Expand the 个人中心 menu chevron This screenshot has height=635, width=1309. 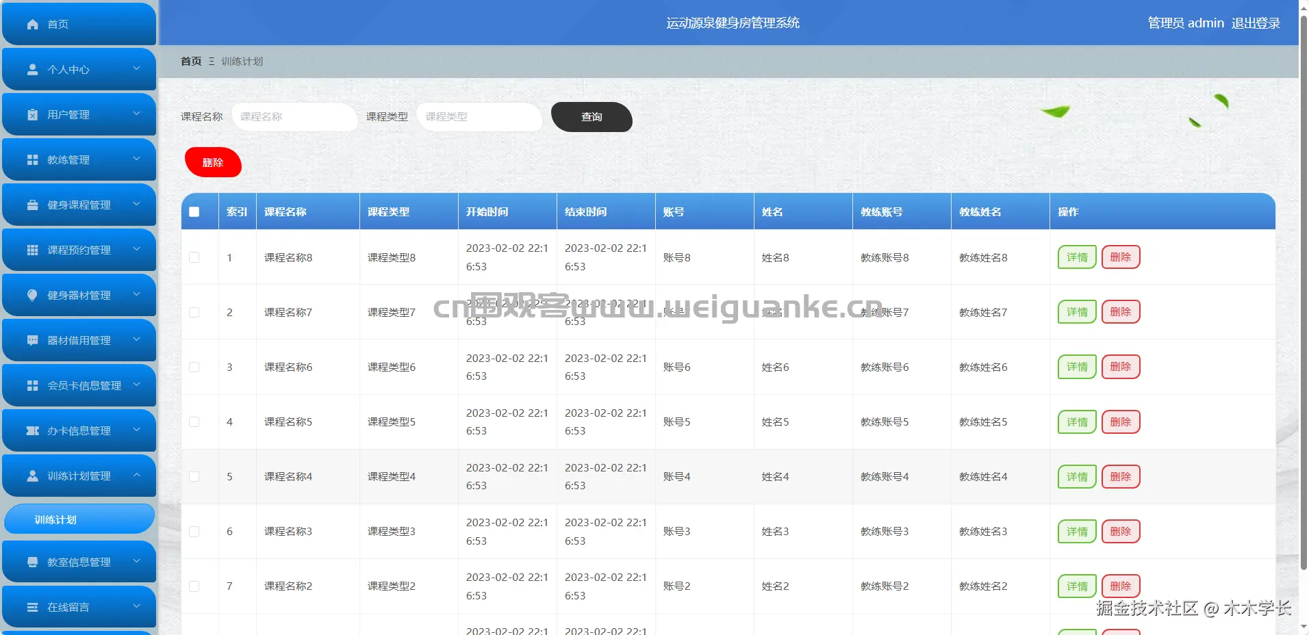click(x=136, y=68)
